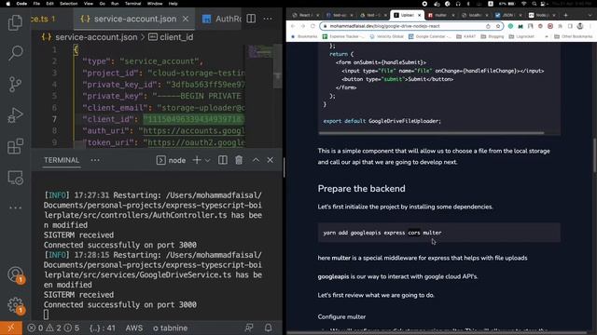This screenshot has width=597, height=335.
Task: Open the token_uri link on line 9
Action: [196, 142]
